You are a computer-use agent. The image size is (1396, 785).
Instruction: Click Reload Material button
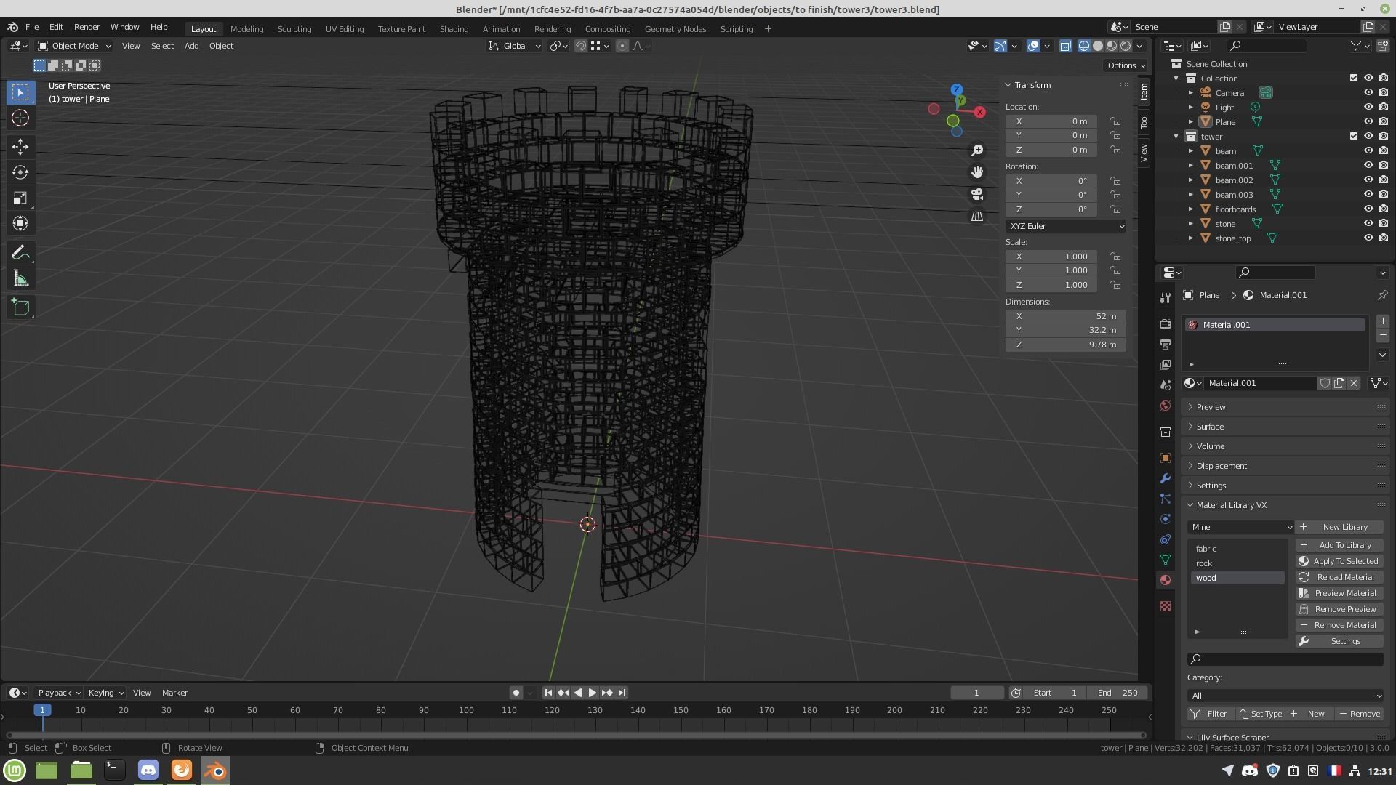(x=1339, y=577)
